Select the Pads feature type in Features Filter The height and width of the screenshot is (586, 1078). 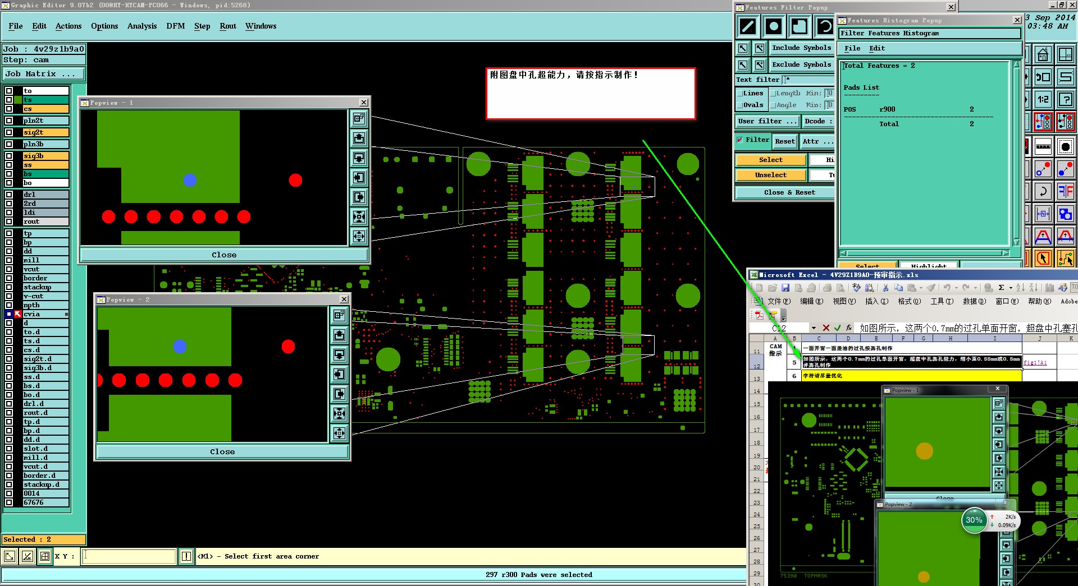pos(774,26)
